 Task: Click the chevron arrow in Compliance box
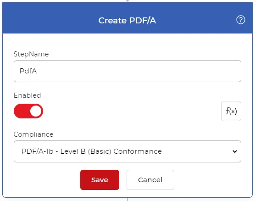click(x=235, y=151)
